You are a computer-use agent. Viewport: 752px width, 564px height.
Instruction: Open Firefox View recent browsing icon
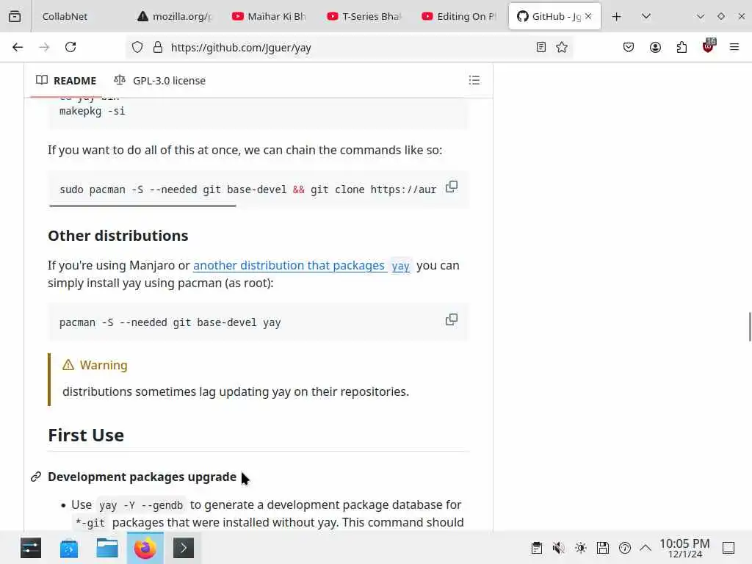(15, 16)
